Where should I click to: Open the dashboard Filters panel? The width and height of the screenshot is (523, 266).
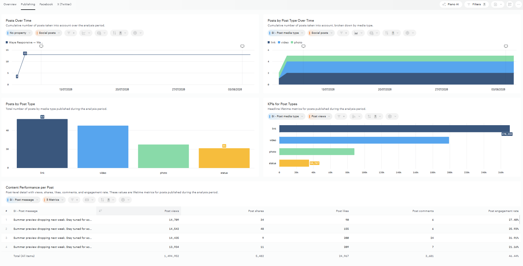pos(477,4)
